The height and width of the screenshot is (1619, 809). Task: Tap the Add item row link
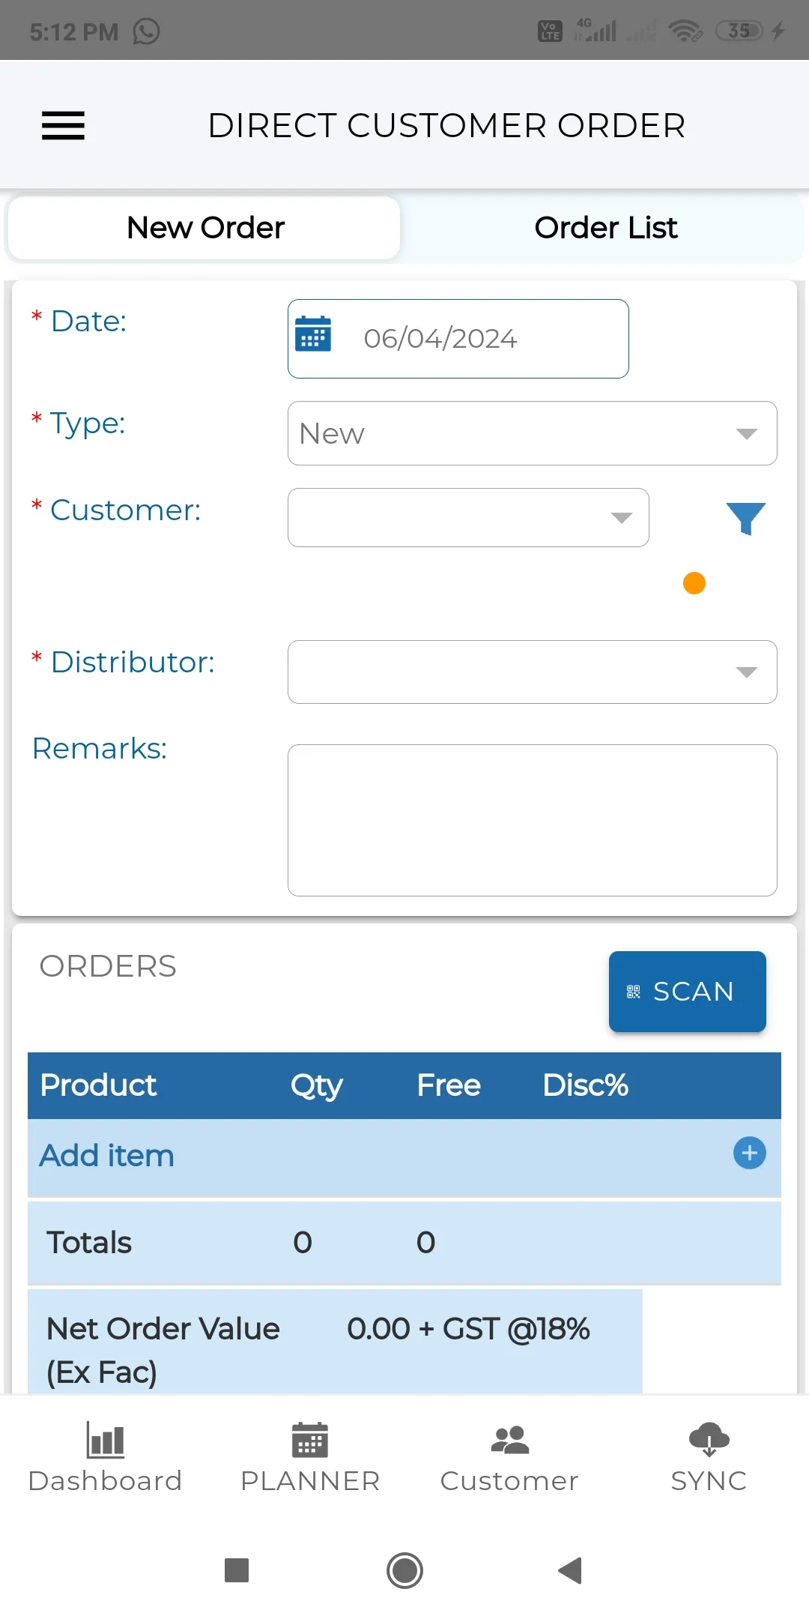pyautogui.click(x=106, y=1156)
